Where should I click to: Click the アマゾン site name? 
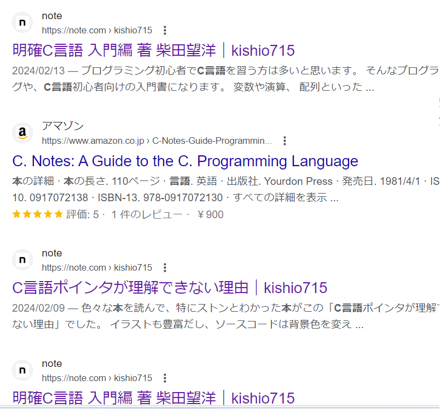[62, 126]
